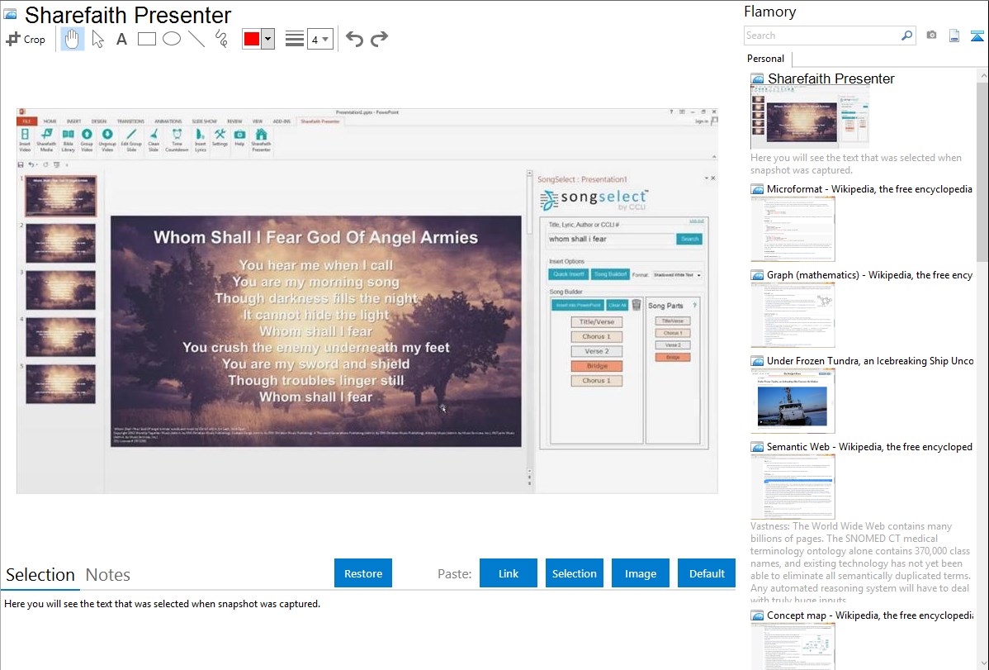
Task: Open the color picker dropdown arrow
Action: tap(267, 39)
